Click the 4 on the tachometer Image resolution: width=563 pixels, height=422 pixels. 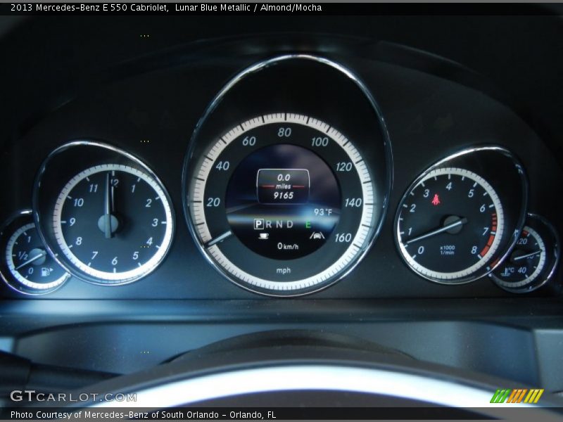coord(449,186)
